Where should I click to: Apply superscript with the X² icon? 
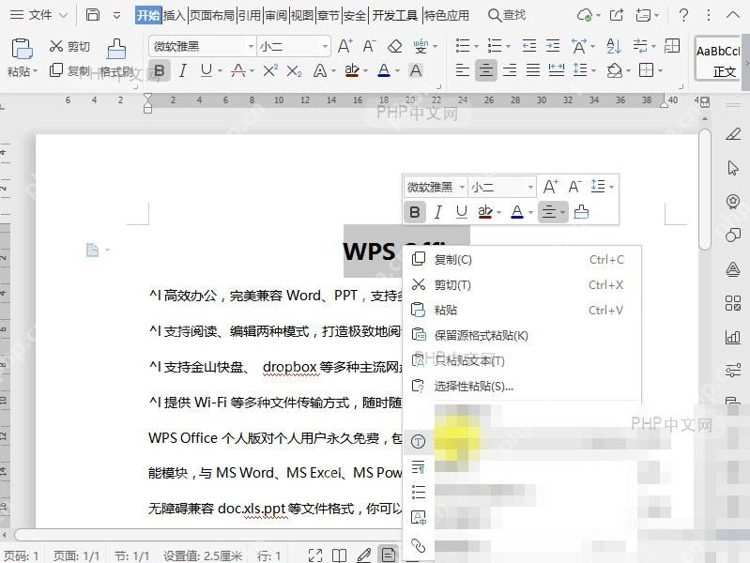pyautogui.click(x=270, y=70)
